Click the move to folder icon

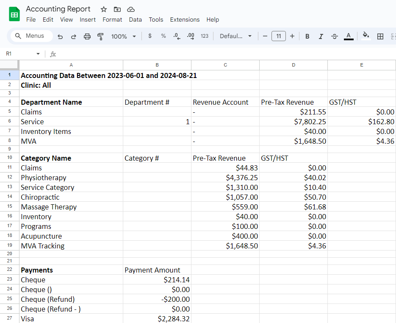tap(117, 9)
